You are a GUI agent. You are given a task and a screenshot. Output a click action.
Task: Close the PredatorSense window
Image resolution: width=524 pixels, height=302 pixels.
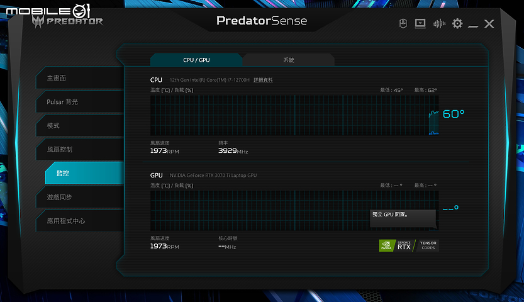click(489, 24)
